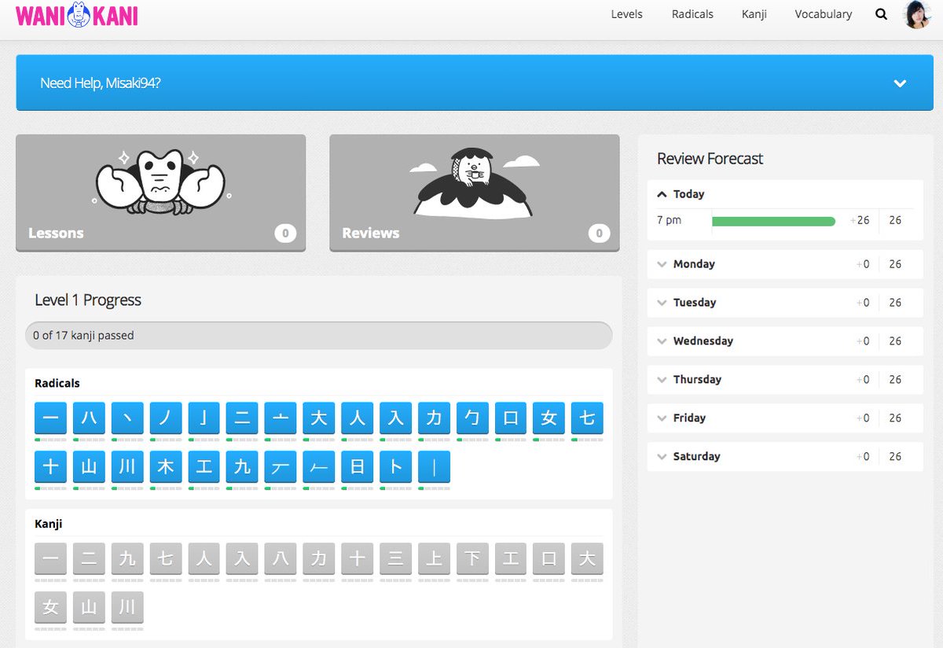
Task: Open the 十 radical tile
Action: point(50,466)
